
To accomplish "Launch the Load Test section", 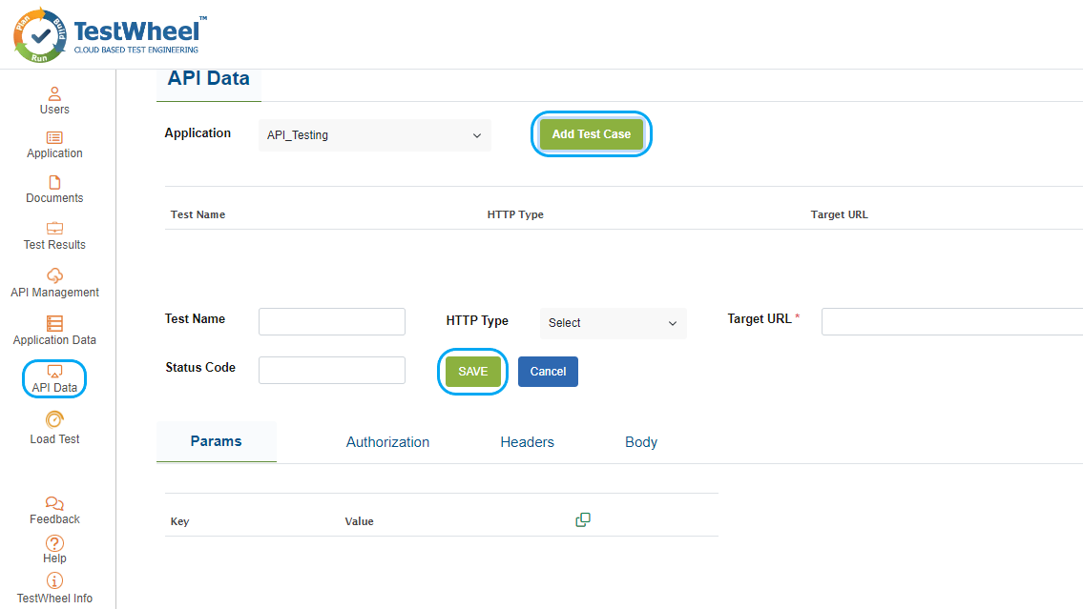I will pyautogui.click(x=54, y=429).
